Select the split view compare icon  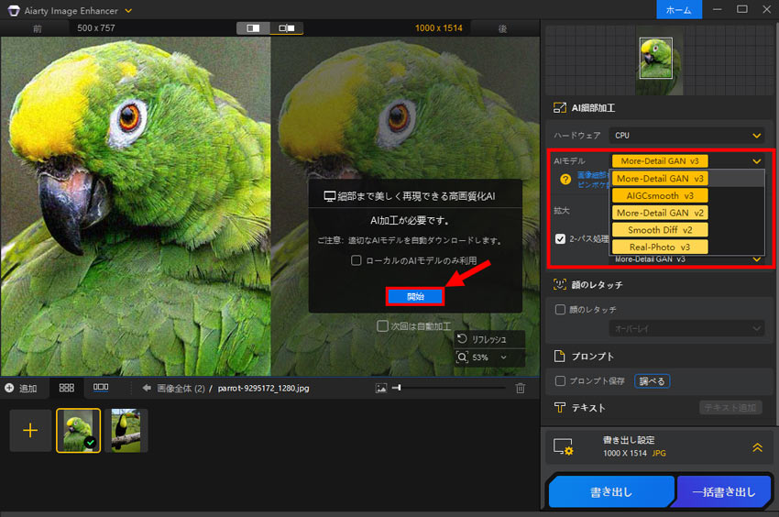pos(253,28)
